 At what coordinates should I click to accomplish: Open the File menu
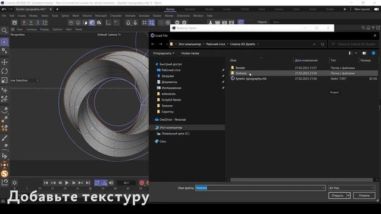[4, 15]
